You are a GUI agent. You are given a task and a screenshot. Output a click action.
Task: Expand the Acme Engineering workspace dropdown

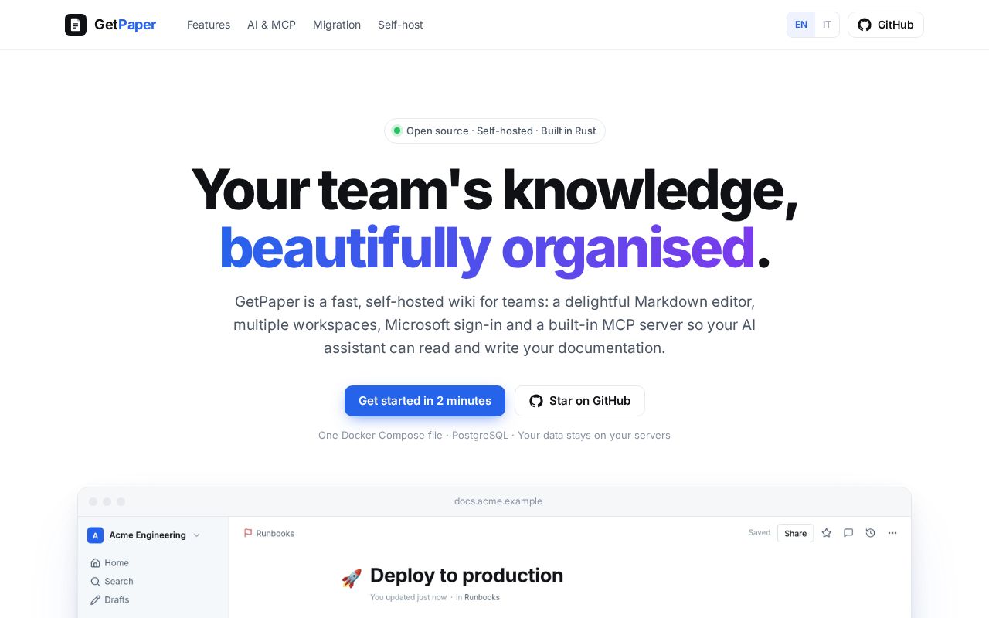point(196,535)
